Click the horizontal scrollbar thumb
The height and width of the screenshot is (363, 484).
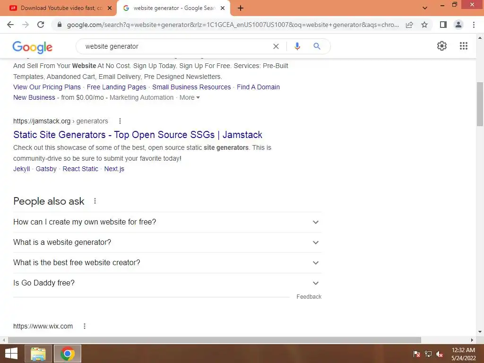(x=215, y=340)
